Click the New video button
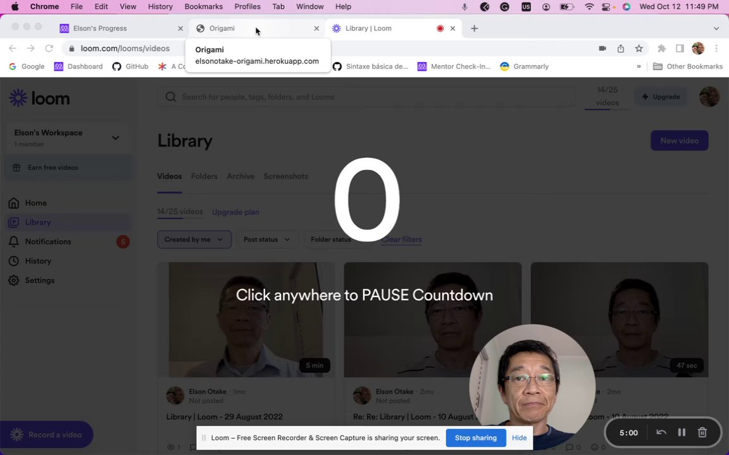Image resolution: width=729 pixels, height=455 pixels. 679,141
